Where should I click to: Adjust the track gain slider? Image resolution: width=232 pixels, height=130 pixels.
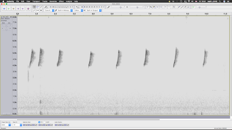click(6, 26)
